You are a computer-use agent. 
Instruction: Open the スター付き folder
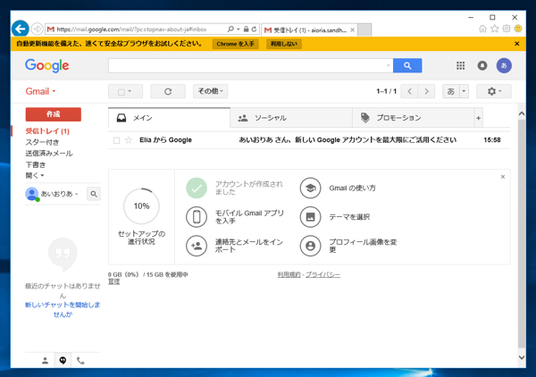(x=42, y=143)
